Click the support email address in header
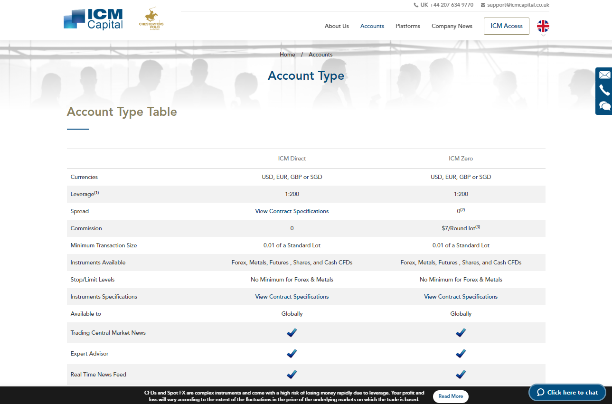 pos(518,5)
